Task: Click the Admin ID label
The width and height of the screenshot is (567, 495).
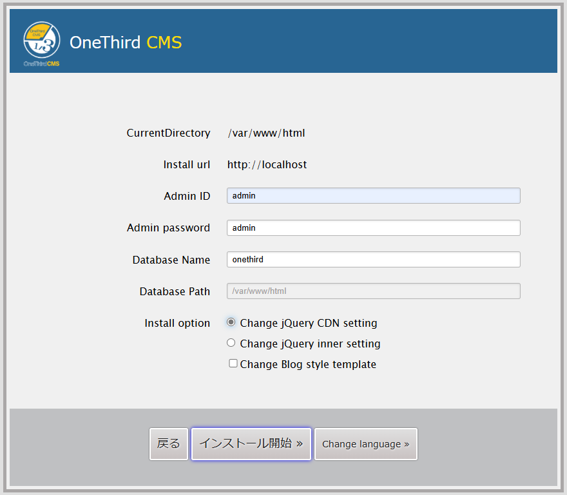Action: click(x=187, y=196)
